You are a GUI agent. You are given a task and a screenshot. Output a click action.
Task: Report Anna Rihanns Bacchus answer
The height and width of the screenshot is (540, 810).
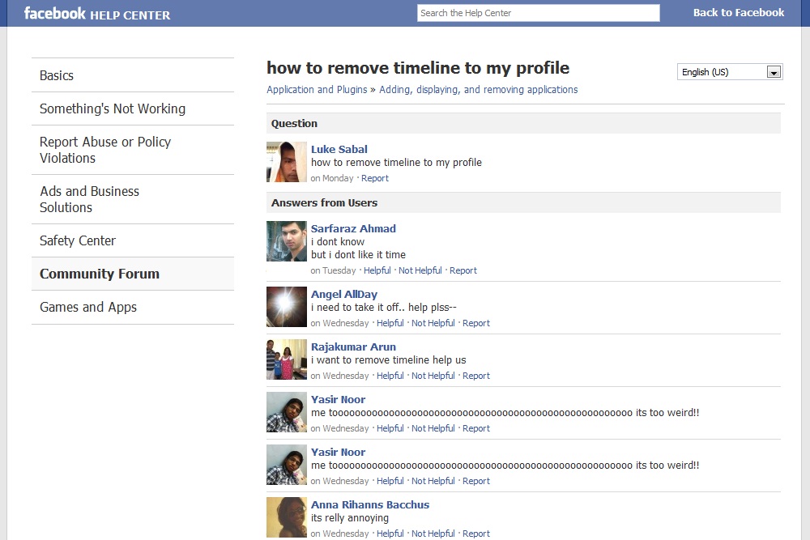point(475,534)
